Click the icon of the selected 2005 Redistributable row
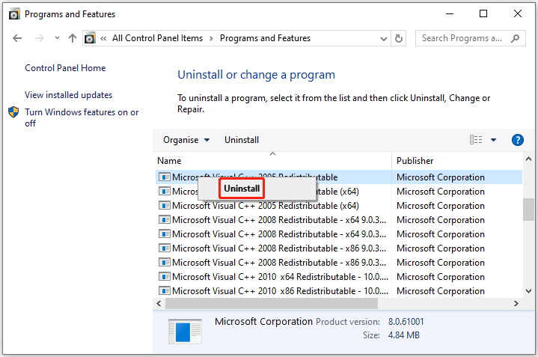 tap(165, 177)
